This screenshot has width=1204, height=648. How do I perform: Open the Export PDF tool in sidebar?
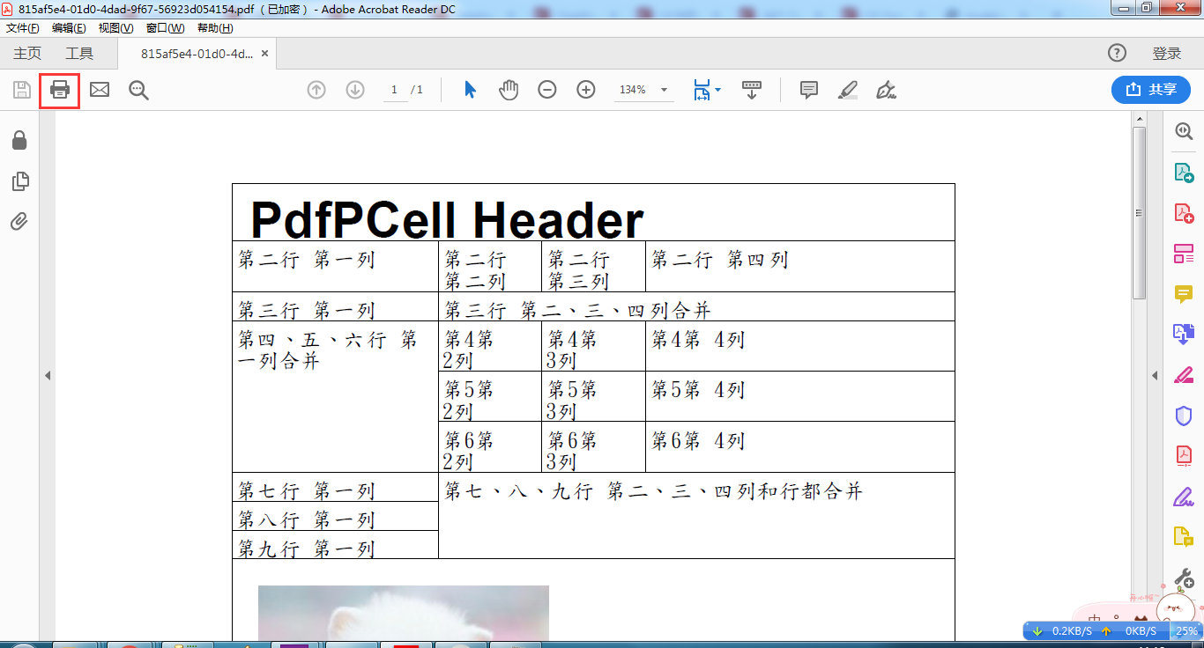(1184, 173)
